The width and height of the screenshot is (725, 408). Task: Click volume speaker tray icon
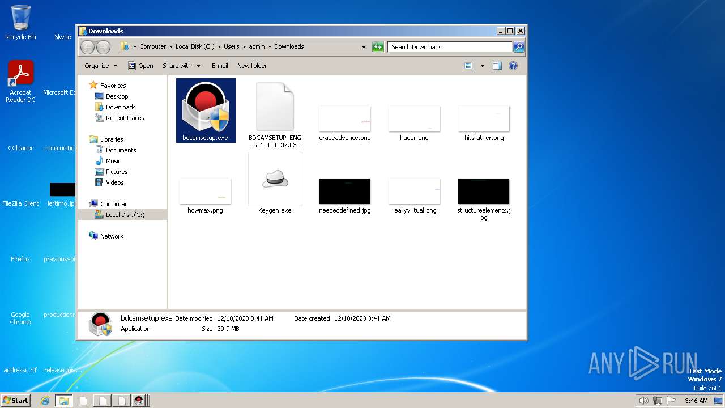coord(643,401)
